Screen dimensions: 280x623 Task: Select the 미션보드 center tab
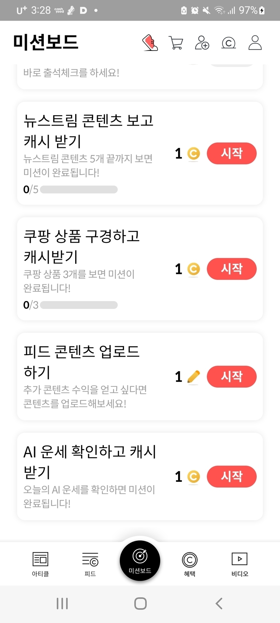(140, 560)
